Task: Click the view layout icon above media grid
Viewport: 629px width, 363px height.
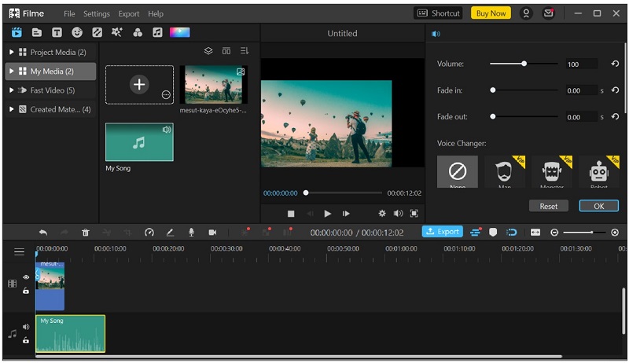Action: (226, 51)
